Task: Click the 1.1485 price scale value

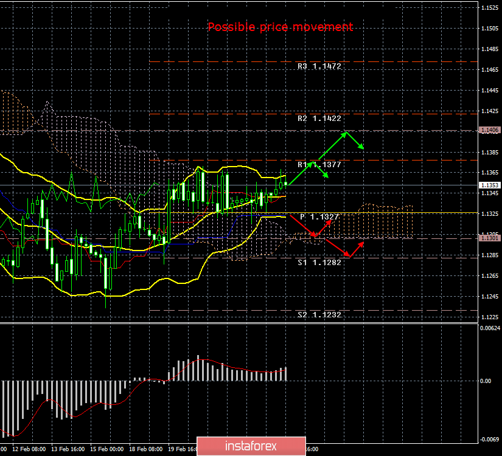Action: 490,49
